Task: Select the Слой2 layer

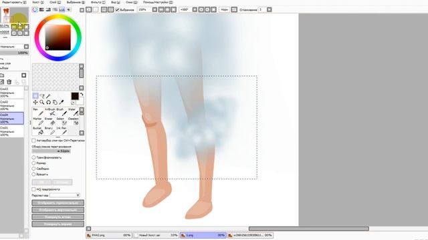Action: point(12,105)
